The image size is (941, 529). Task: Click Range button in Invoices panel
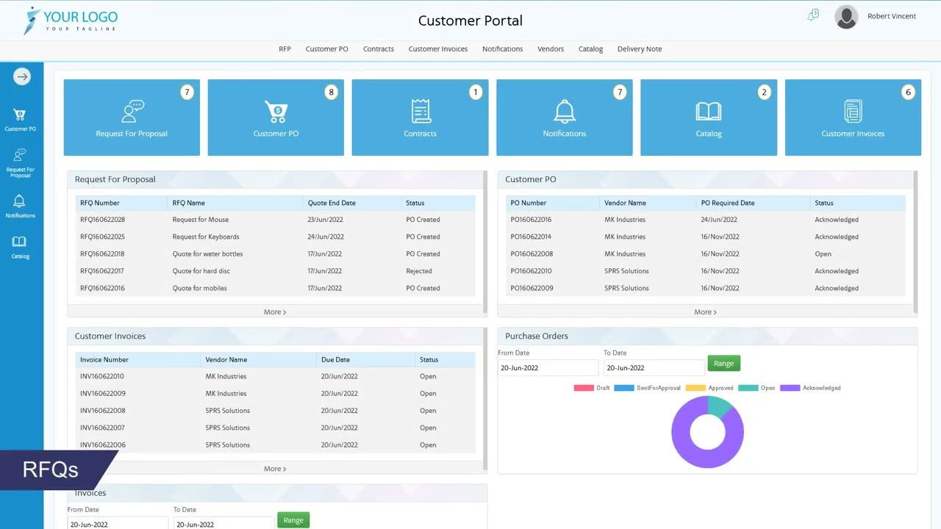(293, 520)
